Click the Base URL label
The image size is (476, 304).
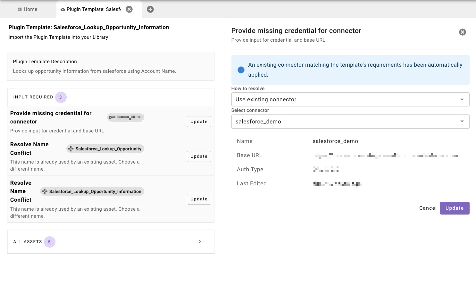249,155
